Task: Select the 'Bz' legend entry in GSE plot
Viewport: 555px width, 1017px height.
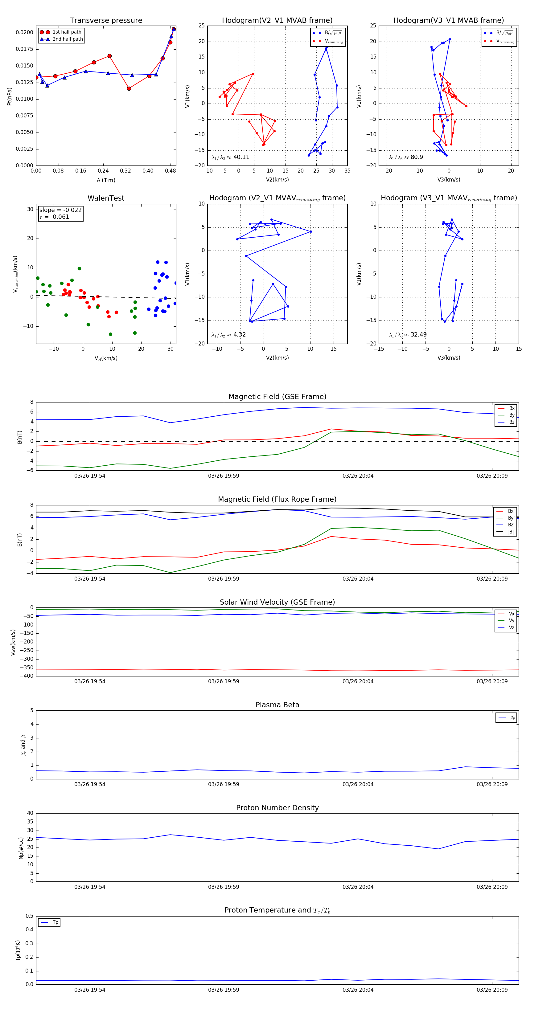Action: (x=506, y=422)
